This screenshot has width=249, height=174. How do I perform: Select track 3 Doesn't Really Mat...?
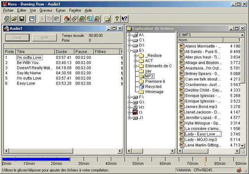point(35,68)
